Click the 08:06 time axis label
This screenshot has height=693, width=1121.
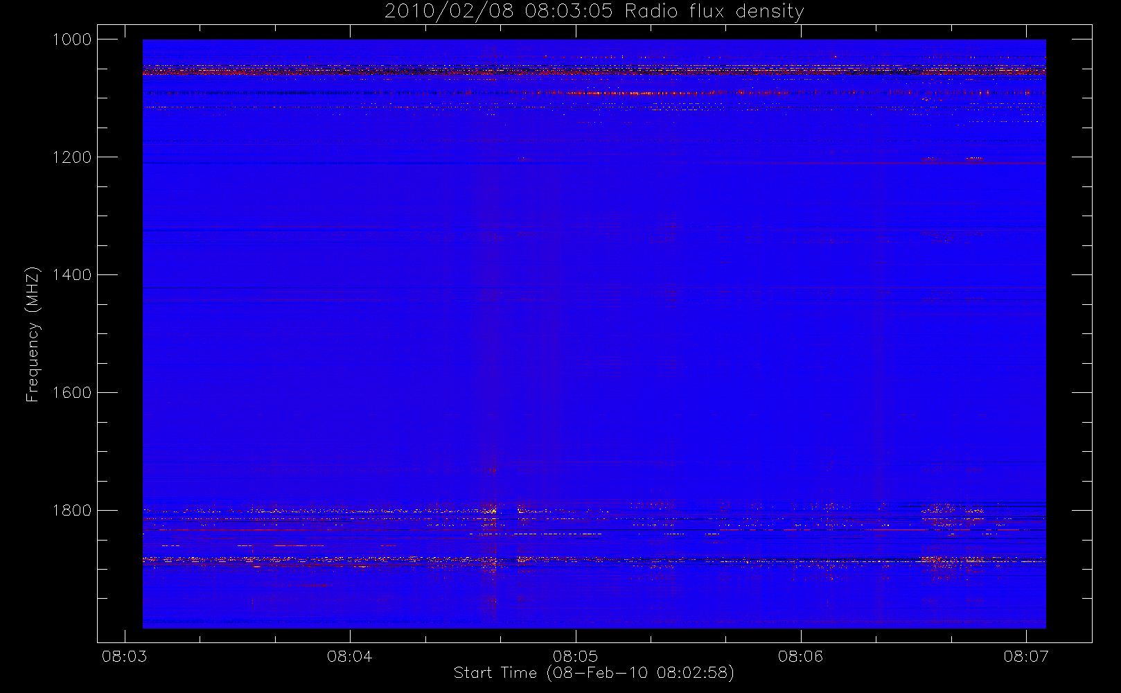pos(801,656)
